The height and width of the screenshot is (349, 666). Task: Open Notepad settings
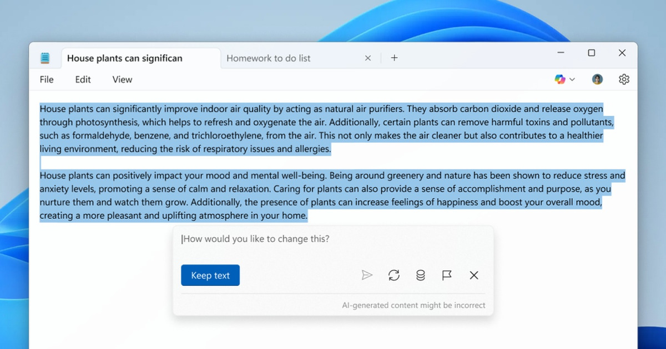click(x=624, y=79)
